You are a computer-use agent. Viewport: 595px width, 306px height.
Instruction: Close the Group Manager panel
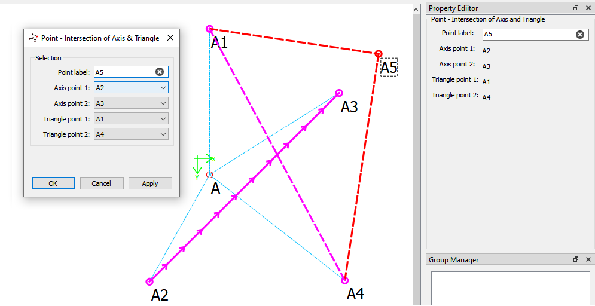click(x=588, y=260)
